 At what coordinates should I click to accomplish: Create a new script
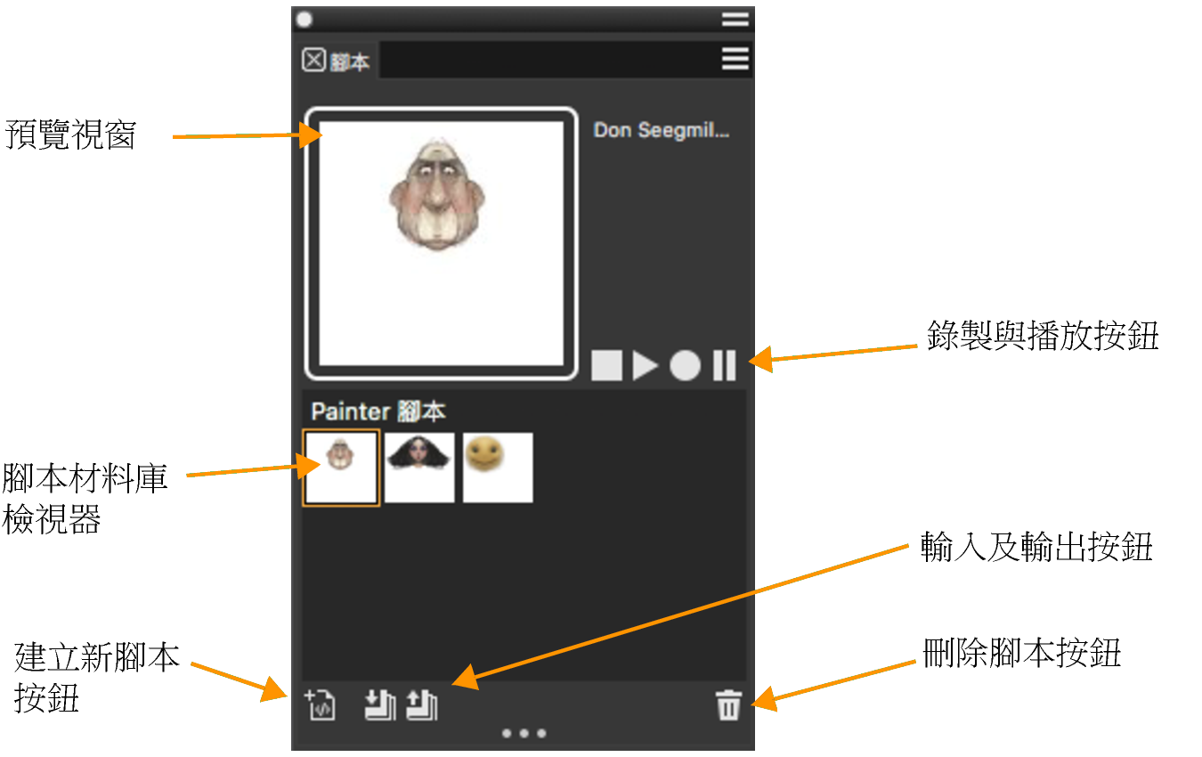321,704
